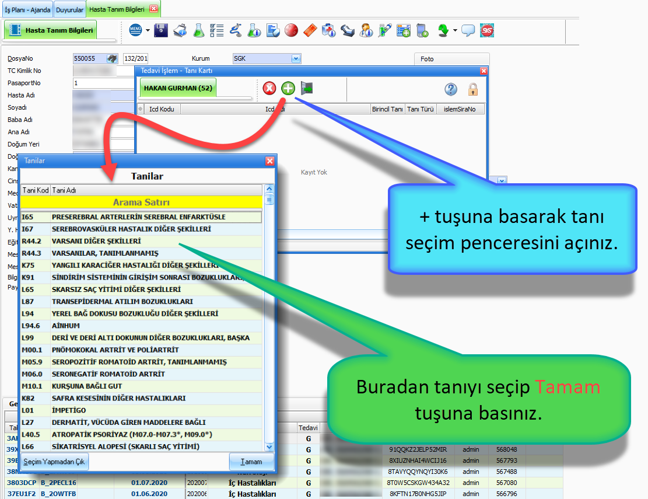Open the medical kit info icon
The height and width of the screenshot is (499, 648).
pyautogui.click(x=328, y=30)
